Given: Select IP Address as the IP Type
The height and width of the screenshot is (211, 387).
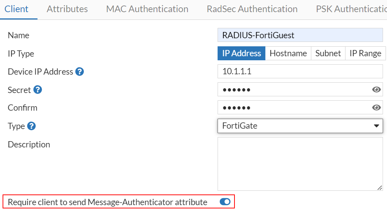Looking at the screenshot, I should click(x=241, y=53).
